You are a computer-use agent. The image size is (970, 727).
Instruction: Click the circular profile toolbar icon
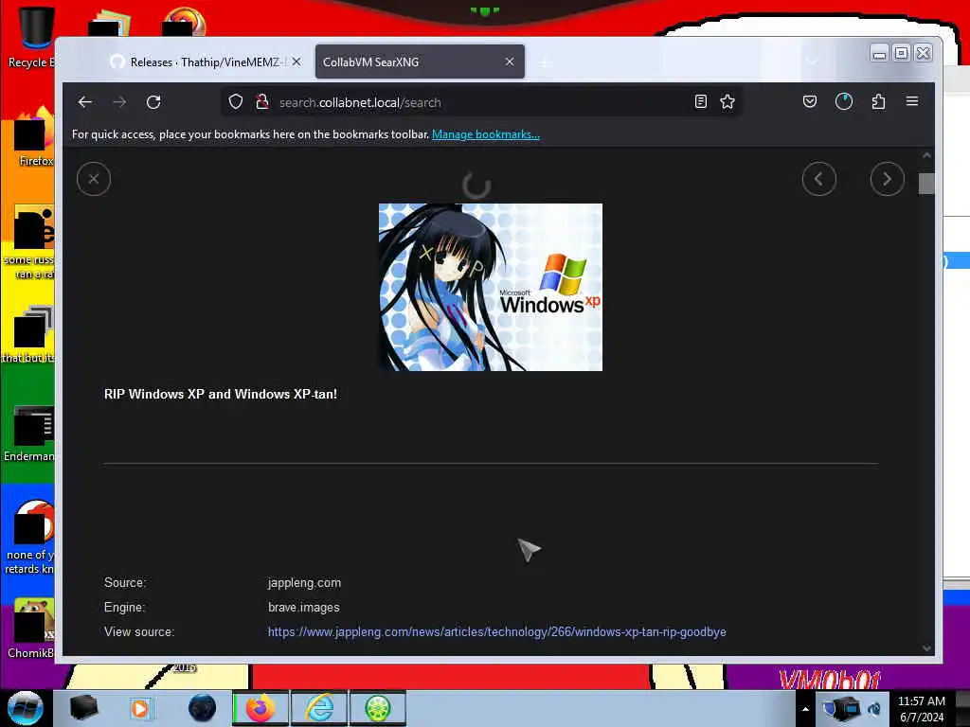pos(844,102)
